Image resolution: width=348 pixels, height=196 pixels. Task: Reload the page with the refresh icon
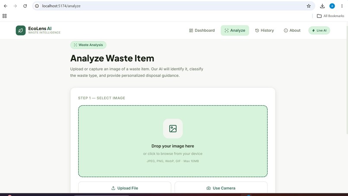click(25, 6)
